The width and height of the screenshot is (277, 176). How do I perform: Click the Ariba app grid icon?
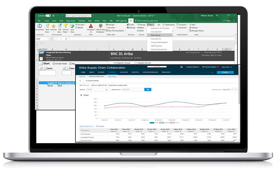(x=182, y=67)
